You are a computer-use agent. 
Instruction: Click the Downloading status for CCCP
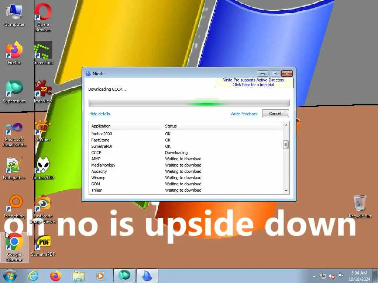click(176, 153)
